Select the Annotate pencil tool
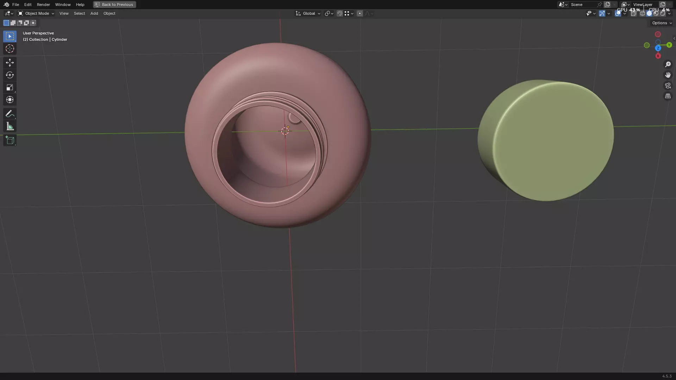 (x=10, y=114)
